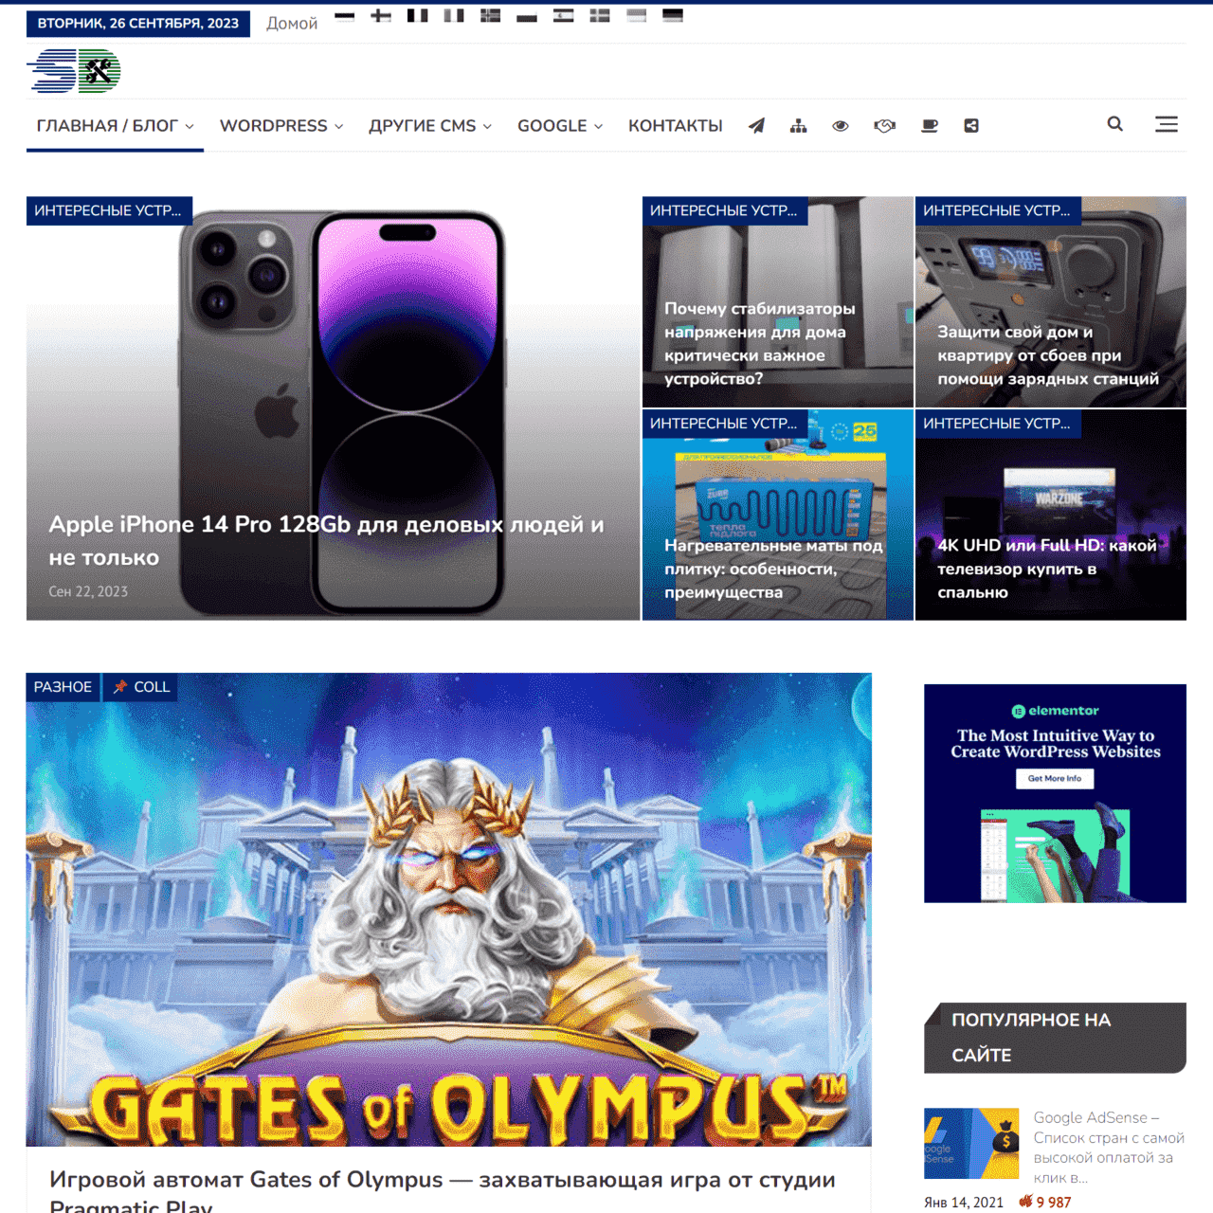The image size is (1213, 1213).
Task: Click the COLL pinned tag
Action: [x=140, y=687]
